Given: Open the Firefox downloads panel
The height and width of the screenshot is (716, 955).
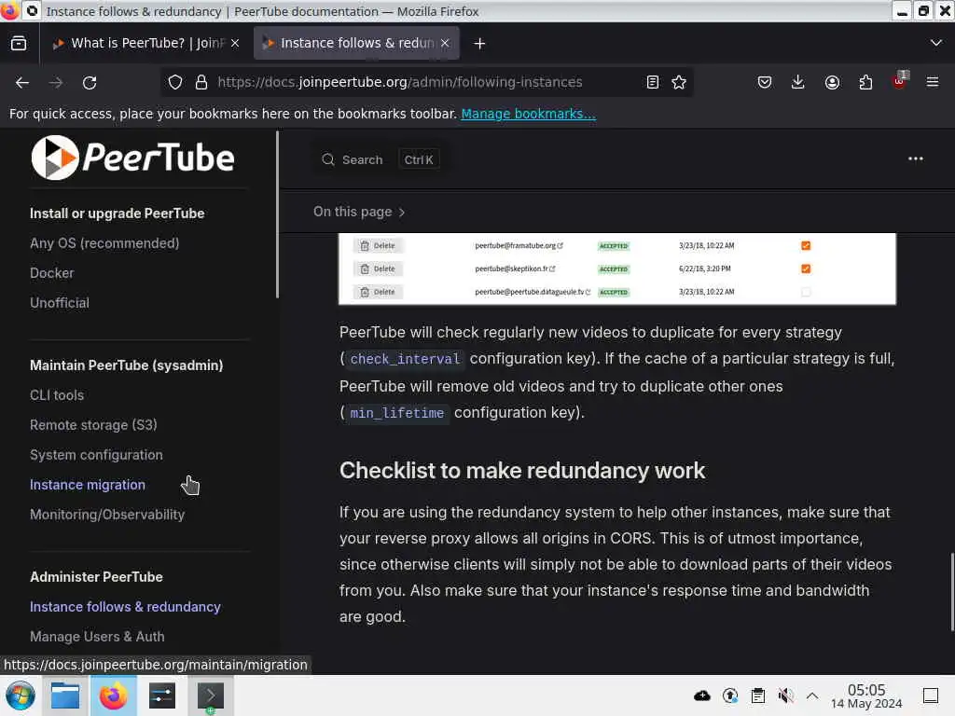Looking at the screenshot, I should [798, 82].
